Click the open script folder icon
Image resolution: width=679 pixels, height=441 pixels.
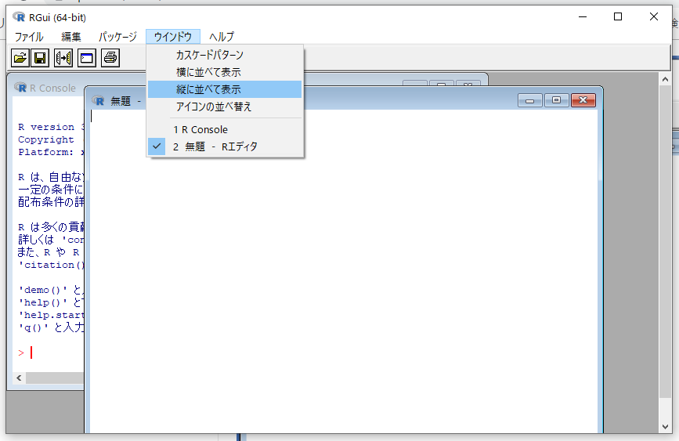pyautogui.click(x=20, y=58)
